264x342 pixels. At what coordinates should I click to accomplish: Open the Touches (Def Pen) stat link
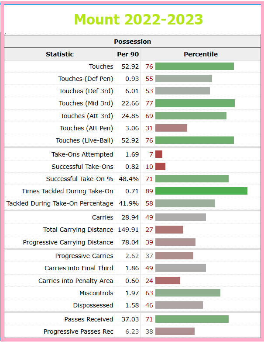coord(86,79)
